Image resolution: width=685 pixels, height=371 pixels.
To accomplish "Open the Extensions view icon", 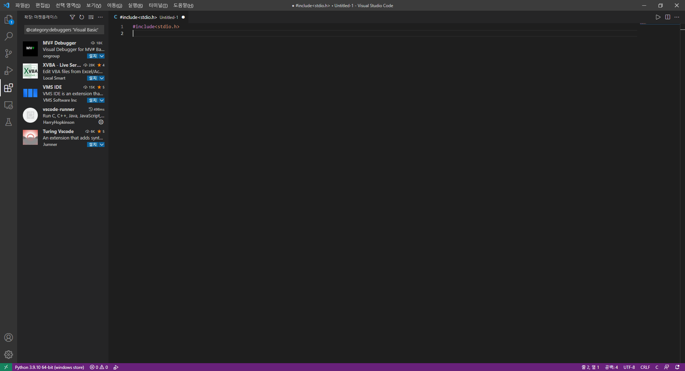I will [x=9, y=88].
